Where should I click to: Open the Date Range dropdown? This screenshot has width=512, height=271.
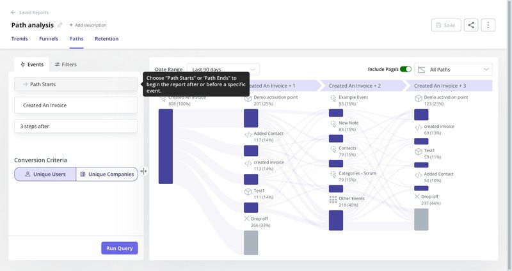pyautogui.click(x=223, y=69)
